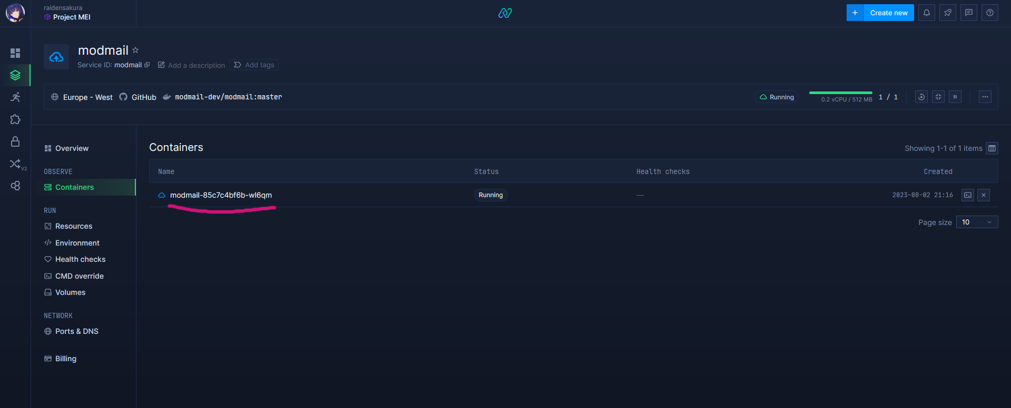The height and width of the screenshot is (408, 1011).
Task: Open the three-dot more options menu
Action: click(985, 97)
